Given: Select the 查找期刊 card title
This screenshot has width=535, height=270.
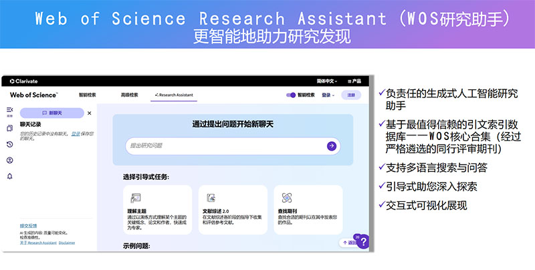Looking at the screenshot, I should pos(288,211).
